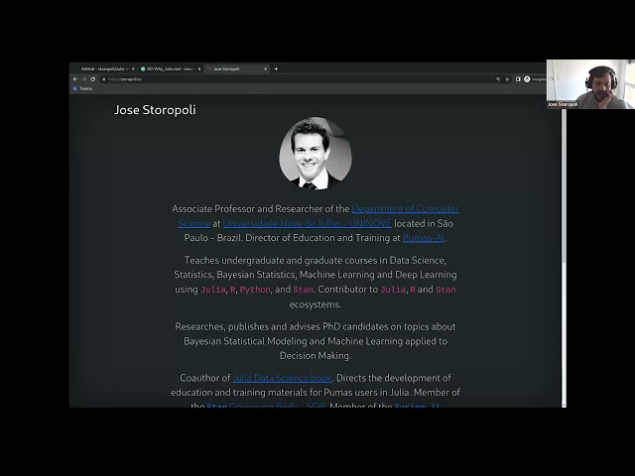Open the Department of Computer Science link
Screen dimensions: 635x476
(406, 209)
